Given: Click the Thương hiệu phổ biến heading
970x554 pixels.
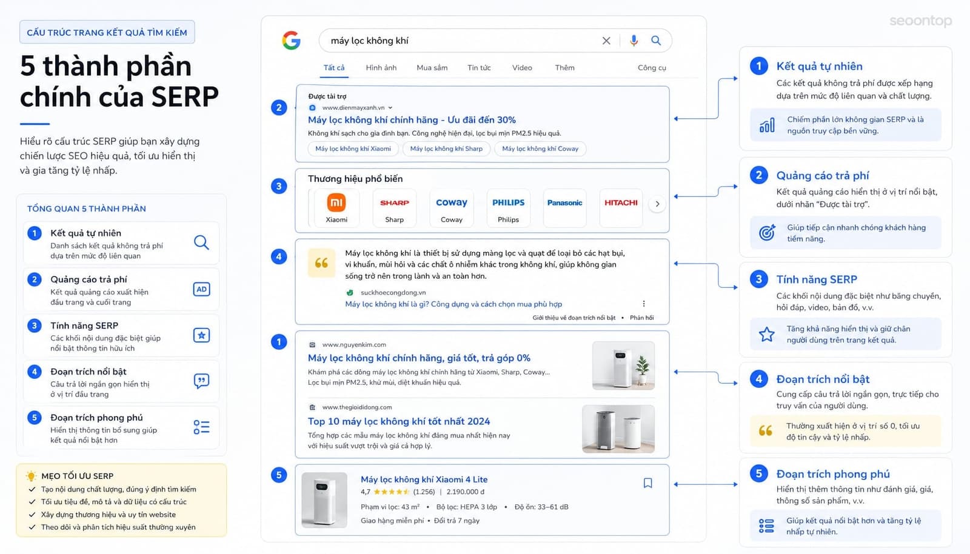Looking at the screenshot, I should (355, 179).
